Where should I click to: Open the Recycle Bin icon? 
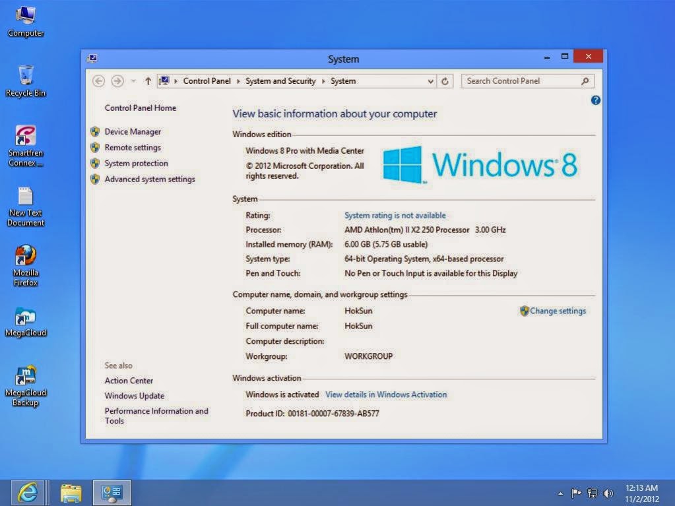[x=25, y=81]
